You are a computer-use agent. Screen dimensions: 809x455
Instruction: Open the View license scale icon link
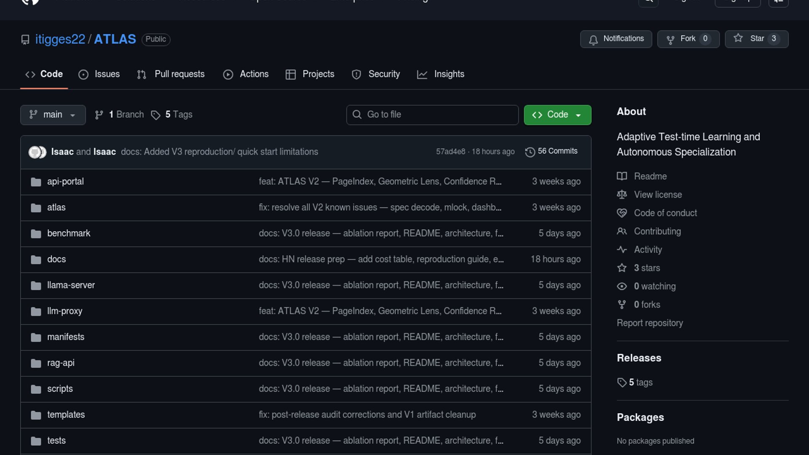(622, 195)
